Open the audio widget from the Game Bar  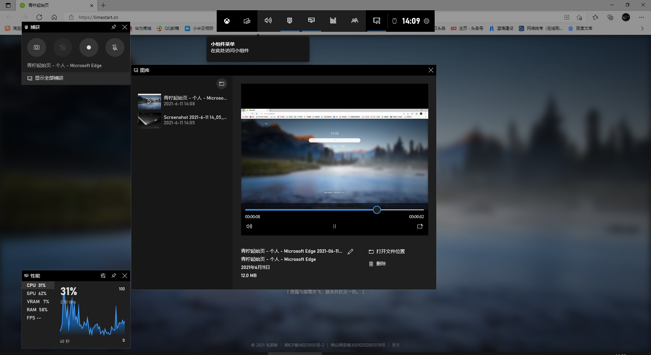pyautogui.click(x=268, y=21)
